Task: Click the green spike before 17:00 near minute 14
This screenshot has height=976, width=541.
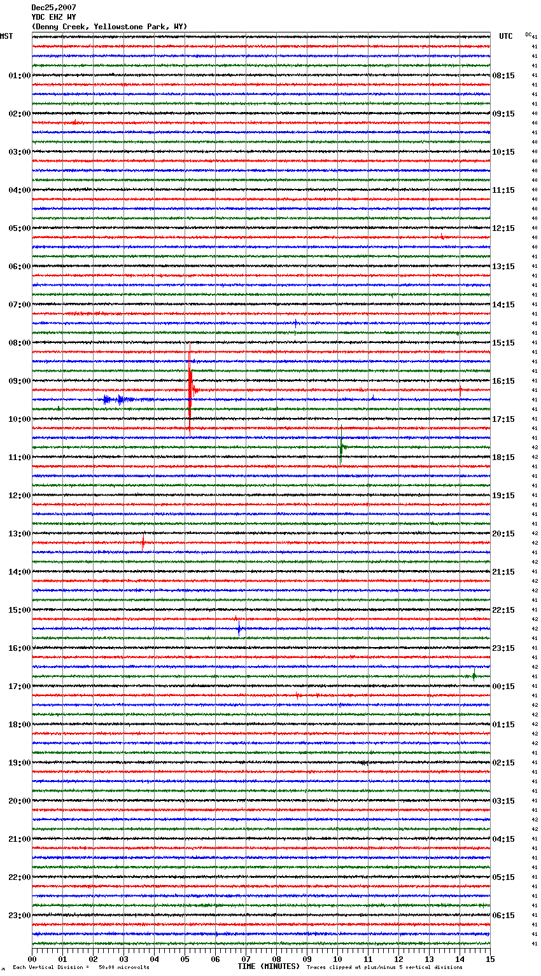Action: [x=474, y=676]
